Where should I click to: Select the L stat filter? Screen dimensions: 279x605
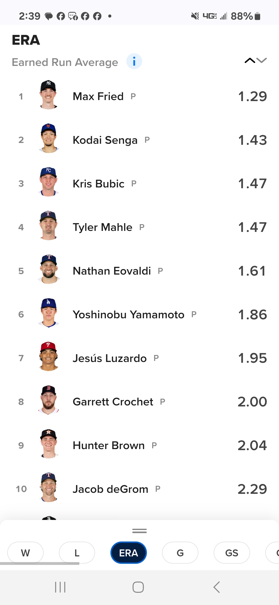77,553
